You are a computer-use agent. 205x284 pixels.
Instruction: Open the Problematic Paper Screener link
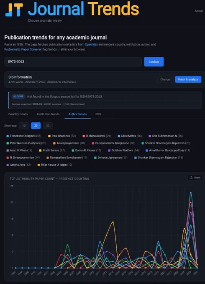tap(23, 49)
